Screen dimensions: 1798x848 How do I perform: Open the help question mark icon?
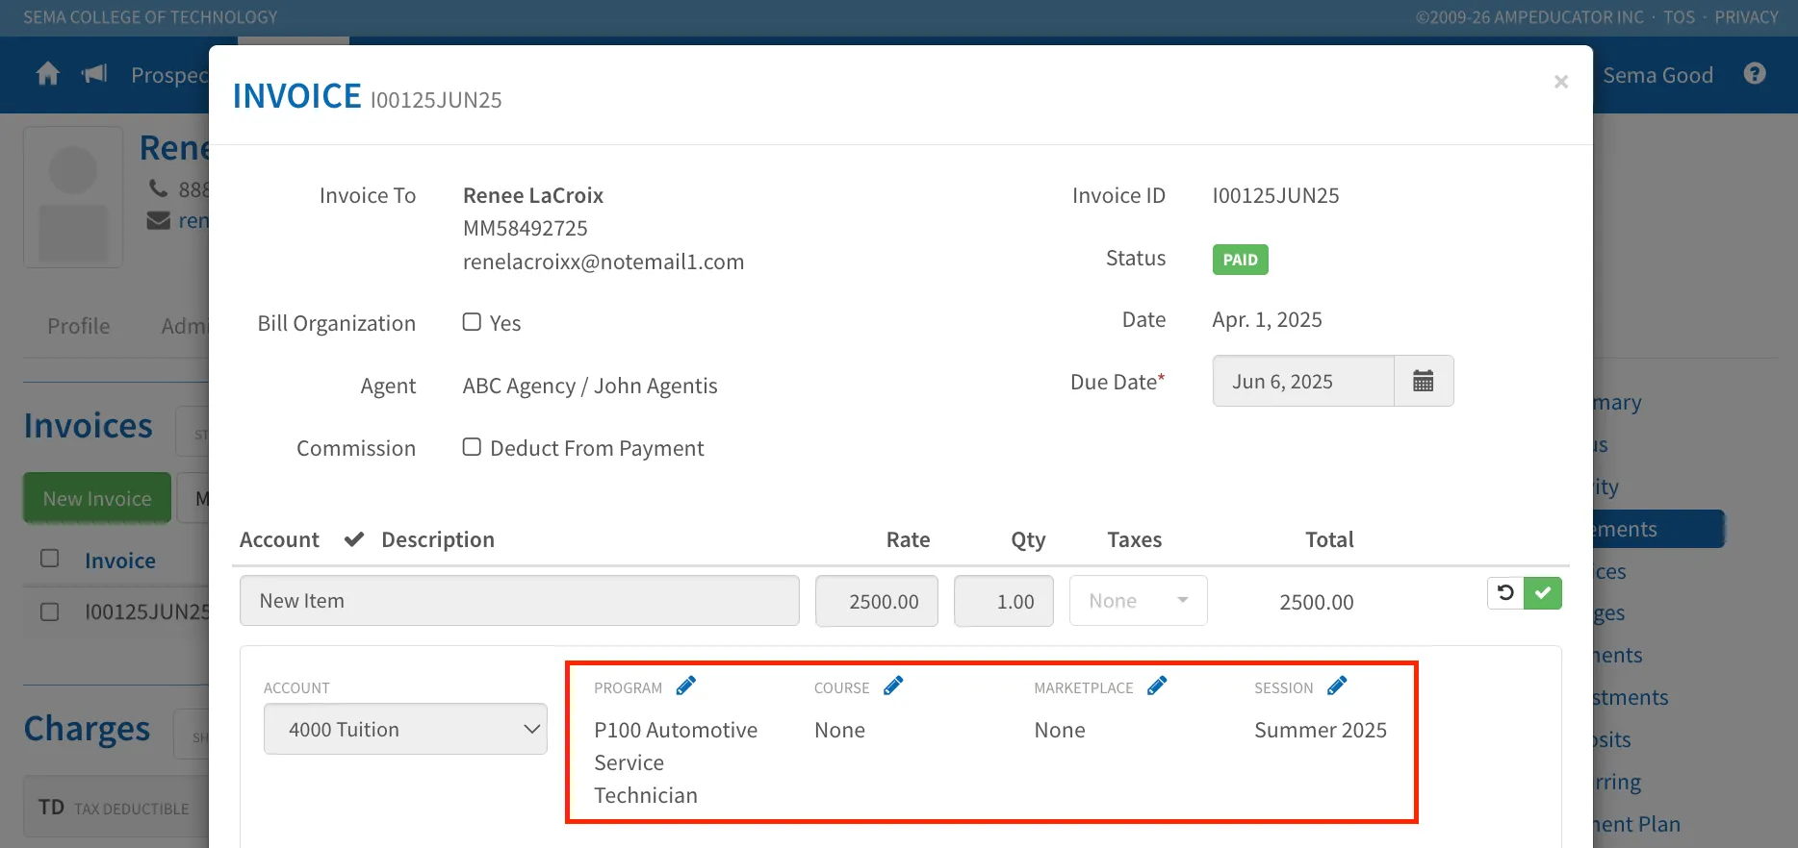[x=1755, y=74]
